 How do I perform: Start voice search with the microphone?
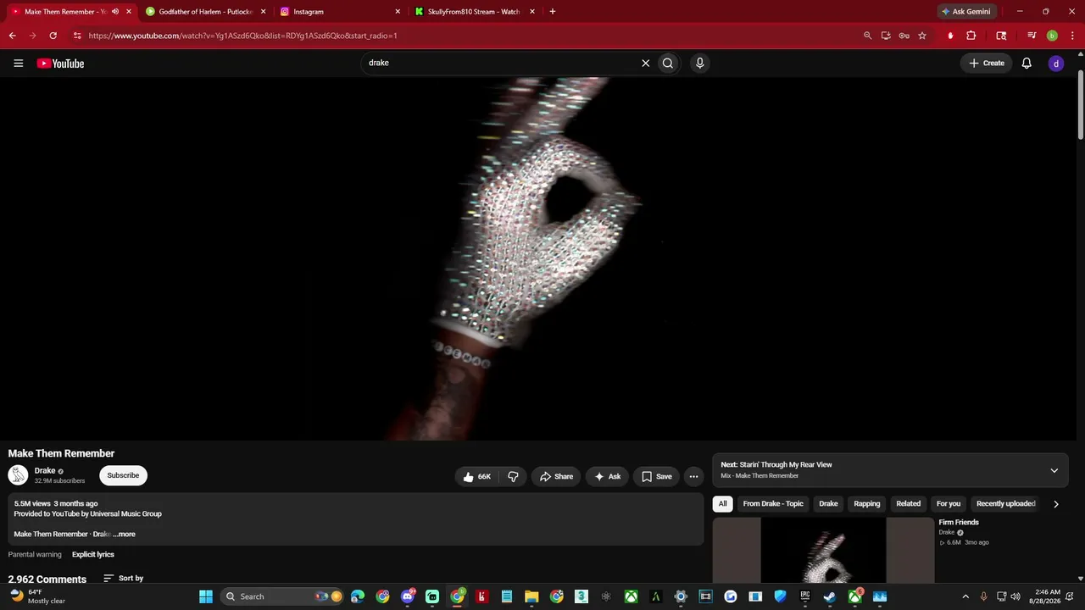click(x=699, y=63)
